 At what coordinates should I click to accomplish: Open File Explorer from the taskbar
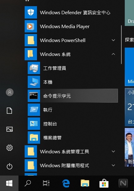85,183
